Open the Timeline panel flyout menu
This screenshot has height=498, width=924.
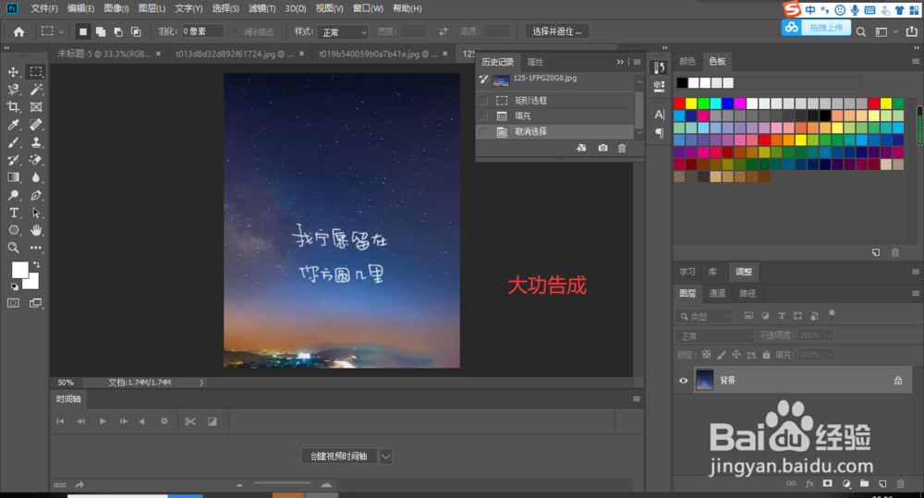637,399
